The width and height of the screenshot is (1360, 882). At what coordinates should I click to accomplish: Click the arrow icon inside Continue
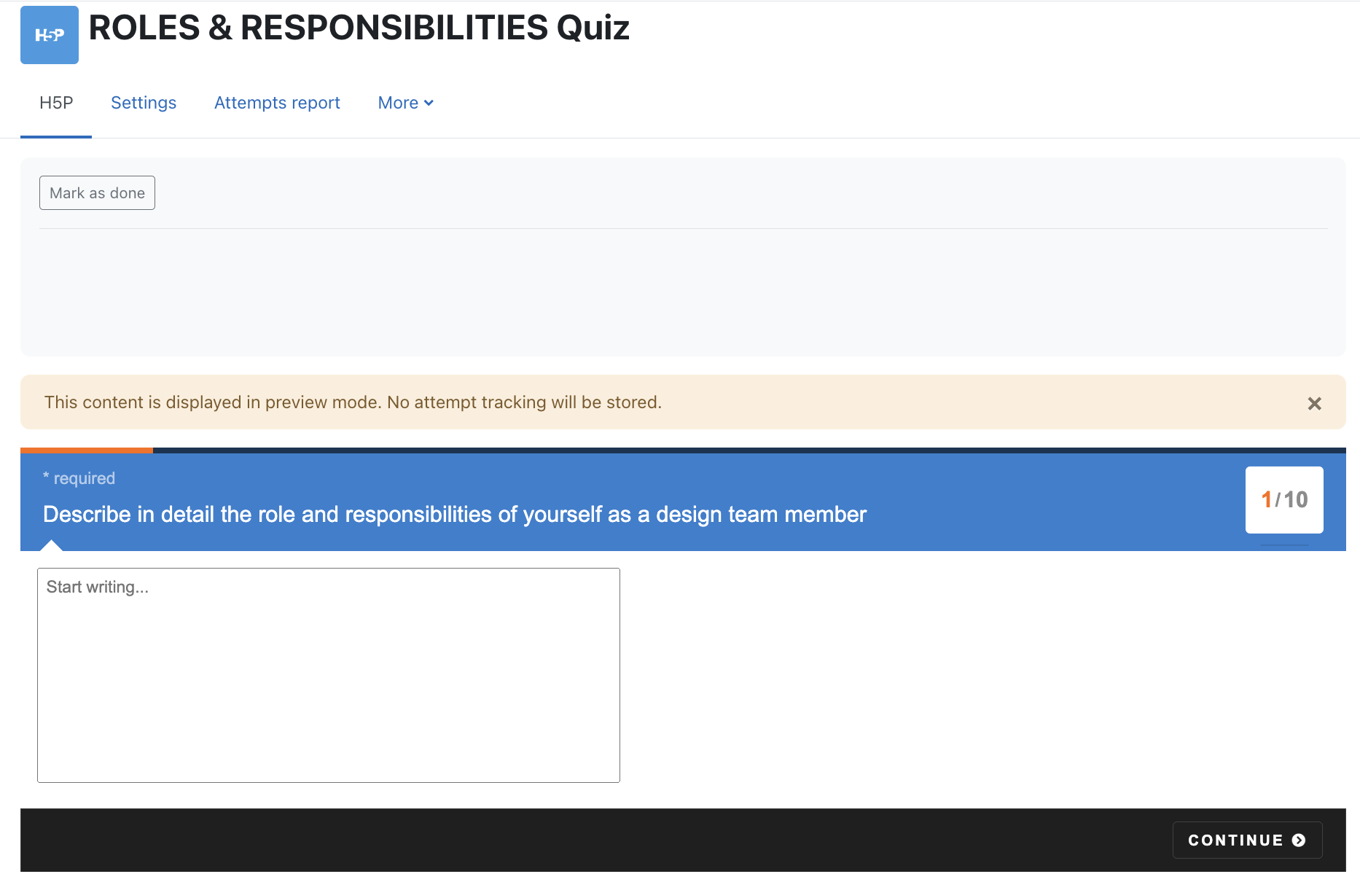[x=1299, y=840]
